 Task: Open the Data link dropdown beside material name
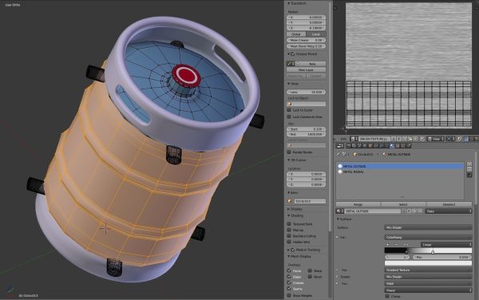(x=449, y=211)
